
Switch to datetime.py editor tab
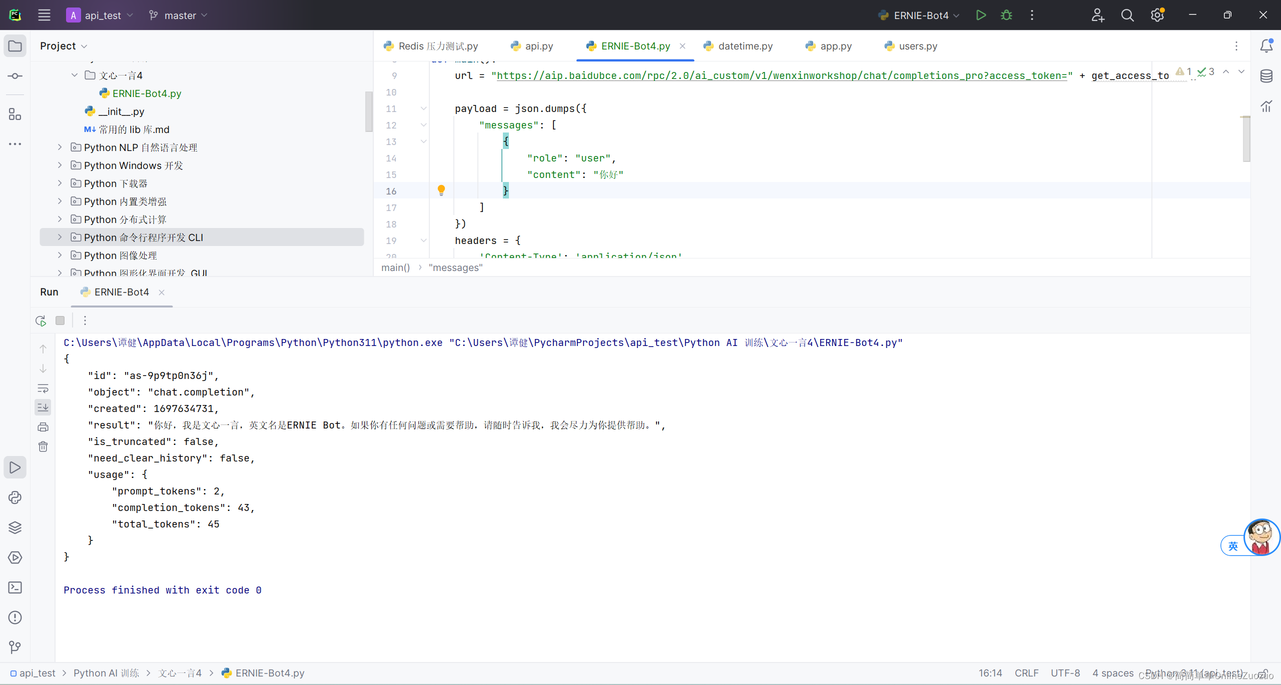(x=739, y=46)
